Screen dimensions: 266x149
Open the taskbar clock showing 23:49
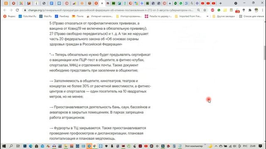click(x=252, y=146)
